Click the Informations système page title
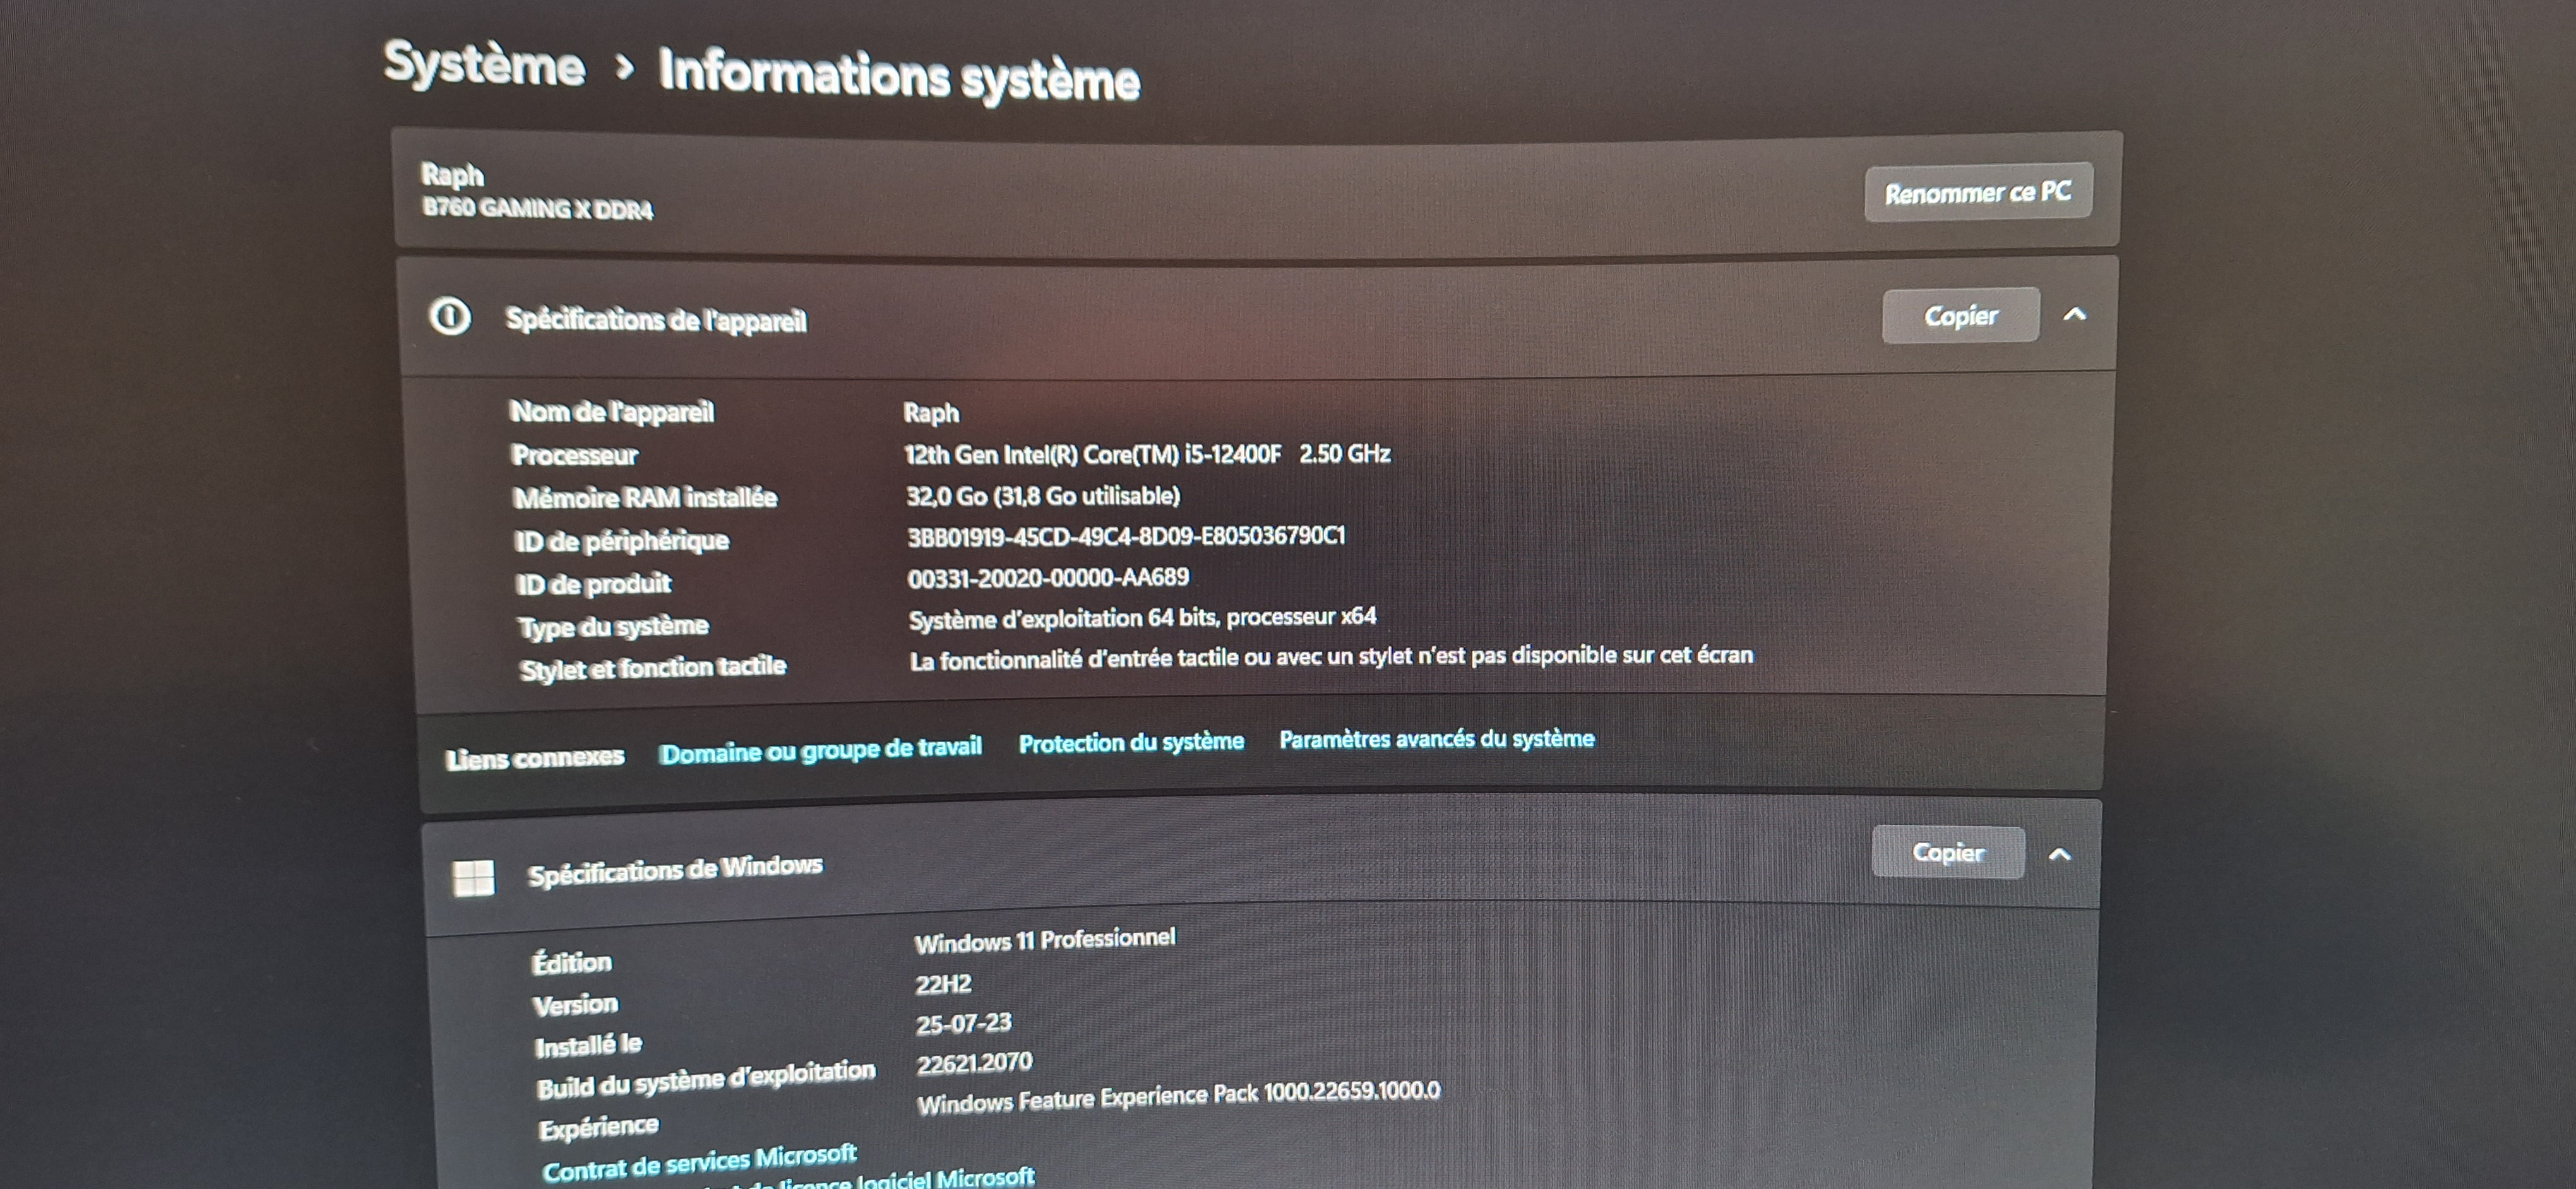The height and width of the screenshot is (1189, 2576). (x=899, y=76)
